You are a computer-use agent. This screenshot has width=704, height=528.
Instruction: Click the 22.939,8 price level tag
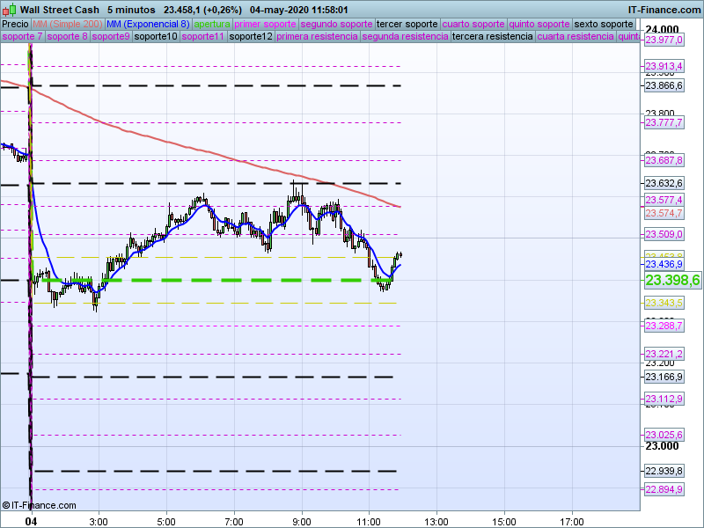664,471
